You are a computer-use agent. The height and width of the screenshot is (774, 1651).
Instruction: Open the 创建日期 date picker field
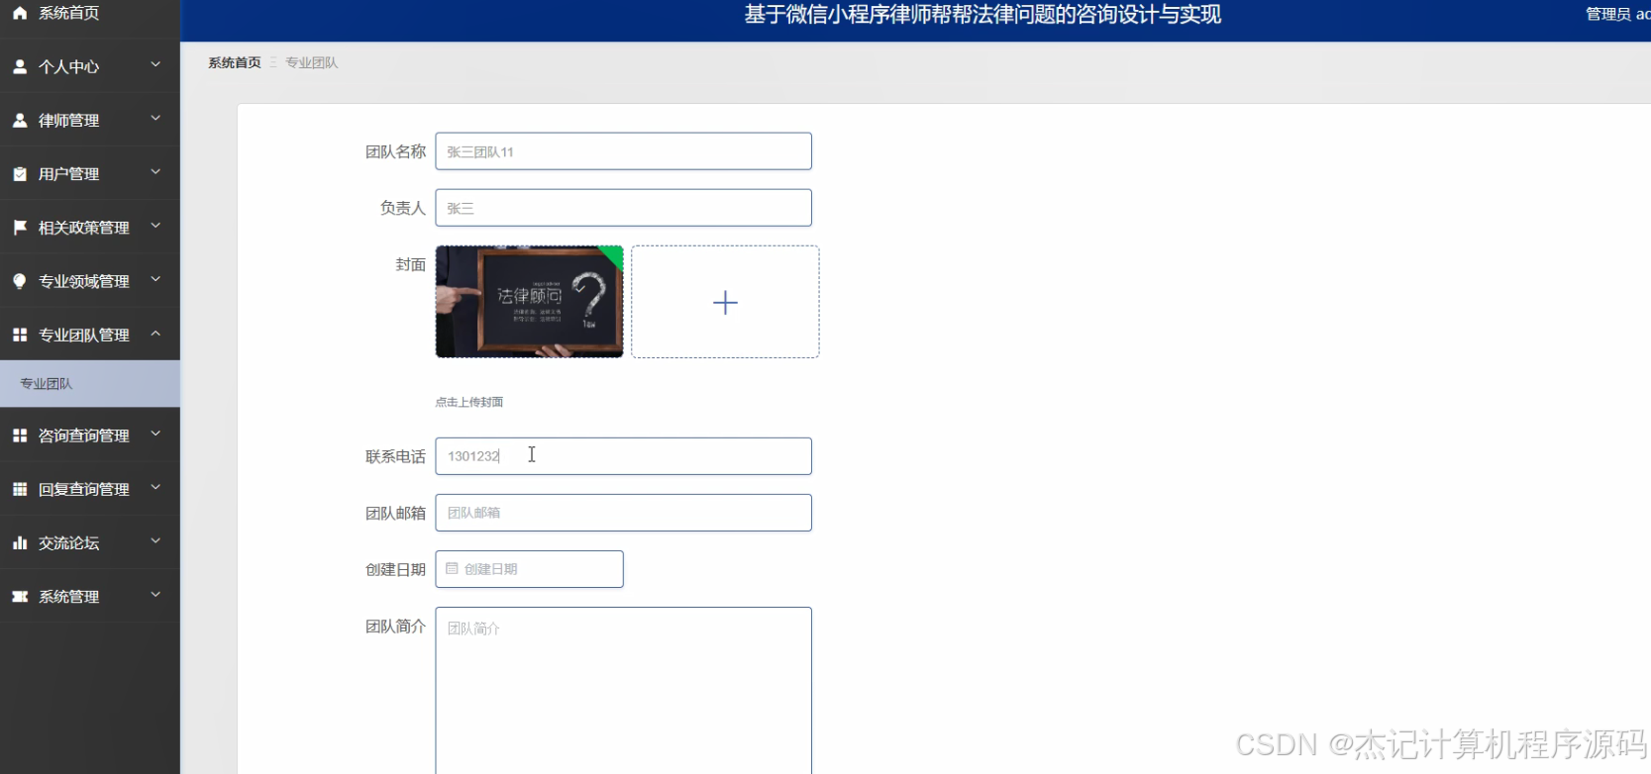pyautogui.click(x=530, y=569)
